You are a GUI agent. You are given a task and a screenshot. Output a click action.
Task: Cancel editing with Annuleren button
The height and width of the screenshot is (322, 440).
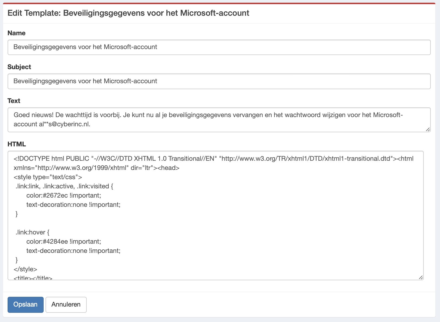pyautogui.click(x=66, y=305)
